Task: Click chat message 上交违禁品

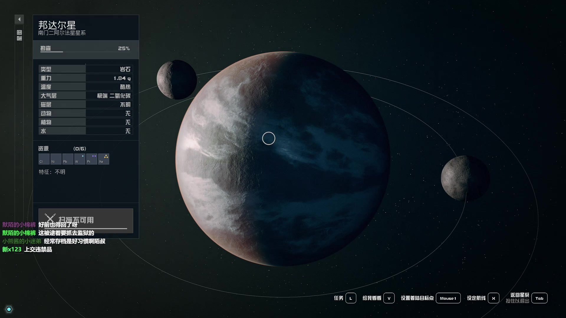Action: (38, 249)
